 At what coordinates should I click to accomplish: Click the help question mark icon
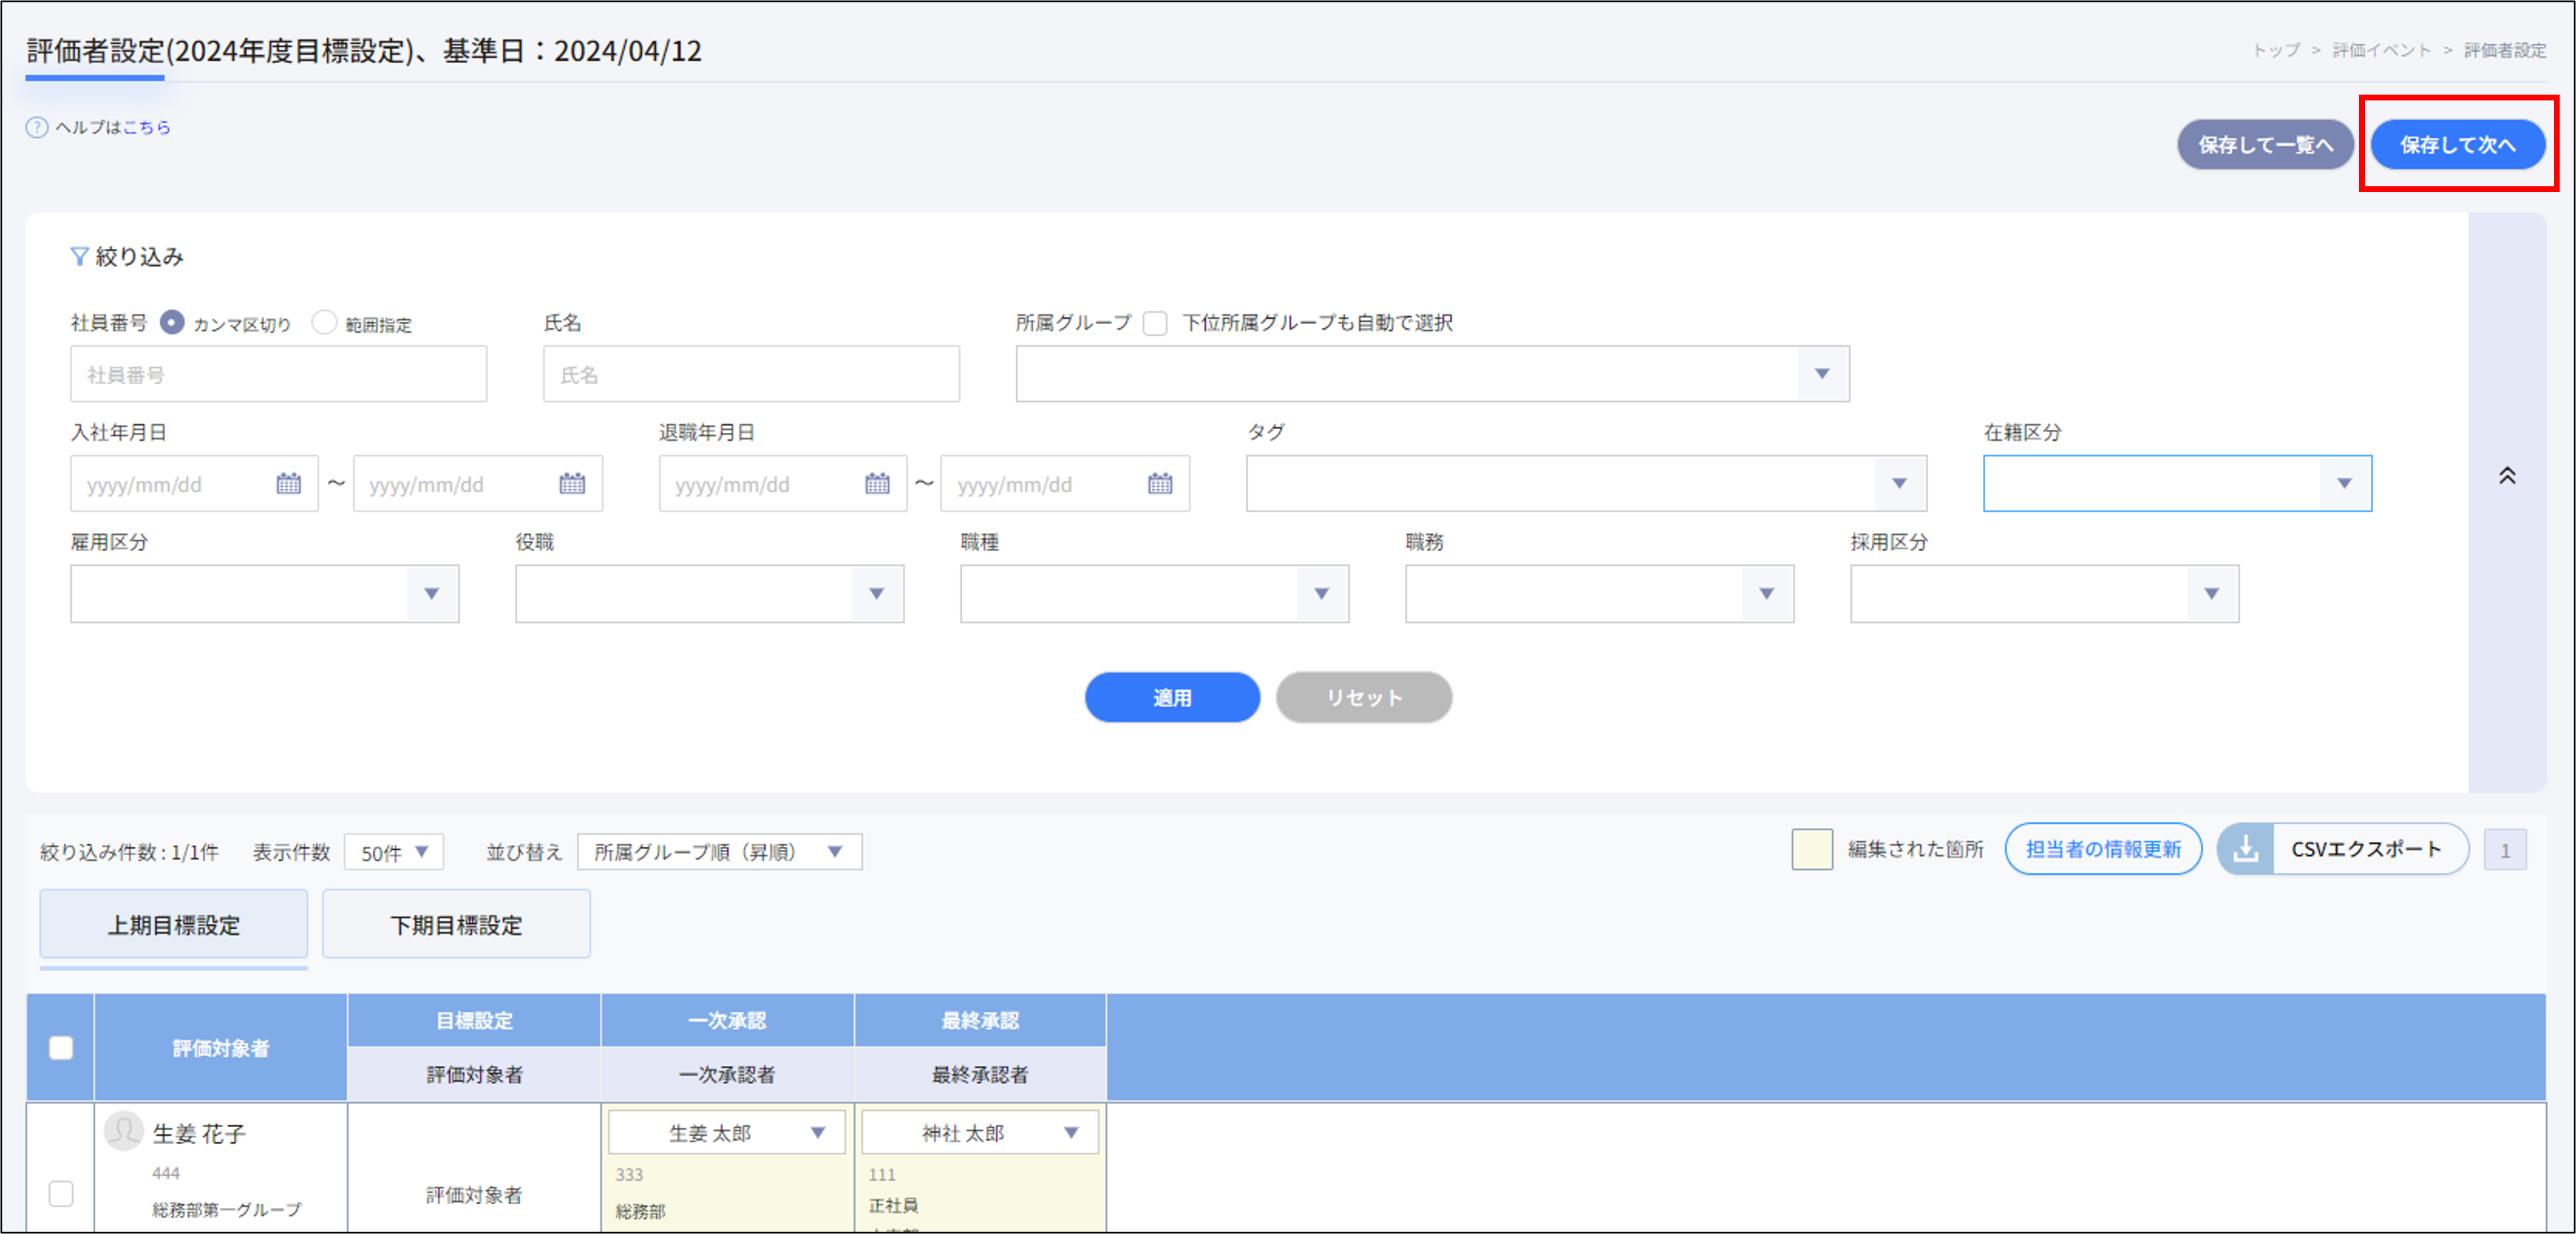tap(37, 127)
